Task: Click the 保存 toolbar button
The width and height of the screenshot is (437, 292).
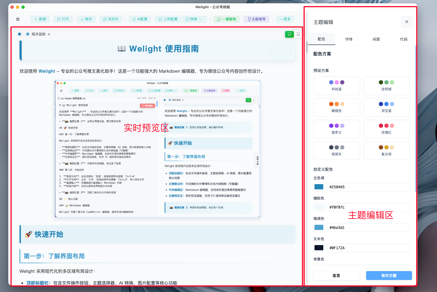Action: coord(86,19)
